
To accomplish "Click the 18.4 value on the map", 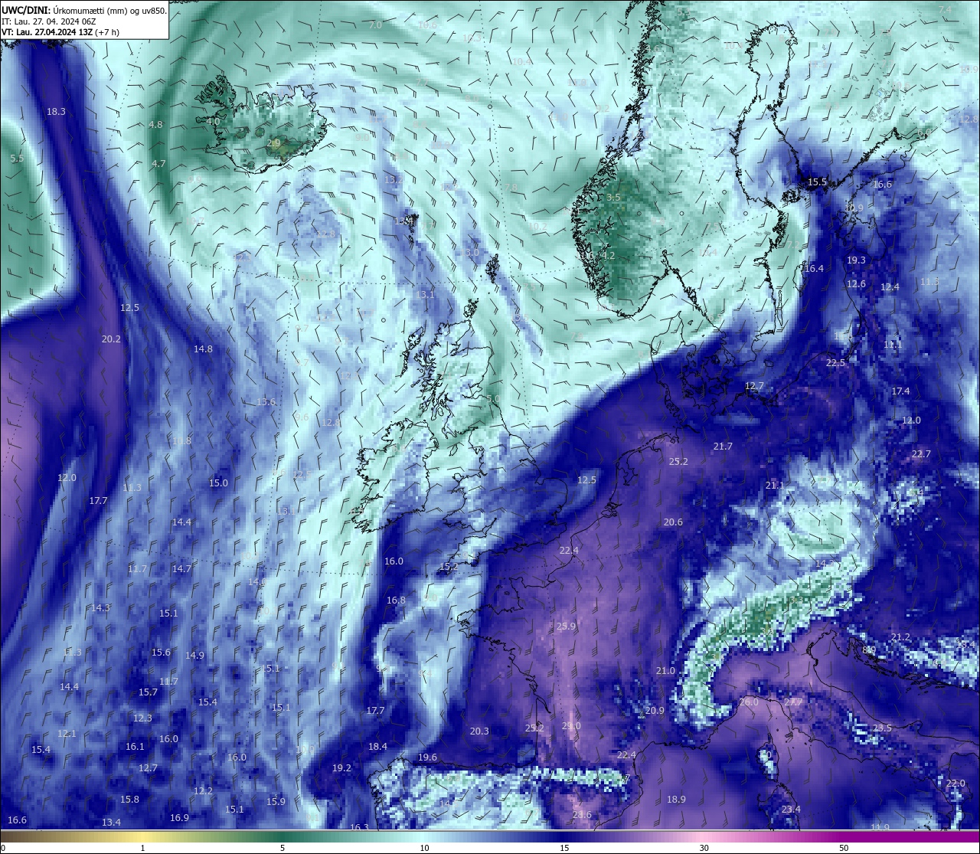I will pos(377,746).
